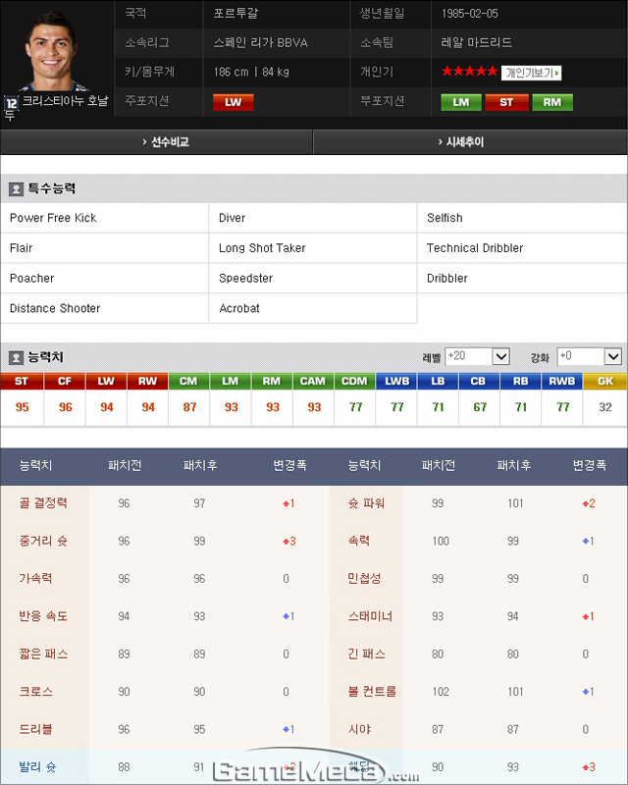Click the player portrait photo

coord(51,50)
